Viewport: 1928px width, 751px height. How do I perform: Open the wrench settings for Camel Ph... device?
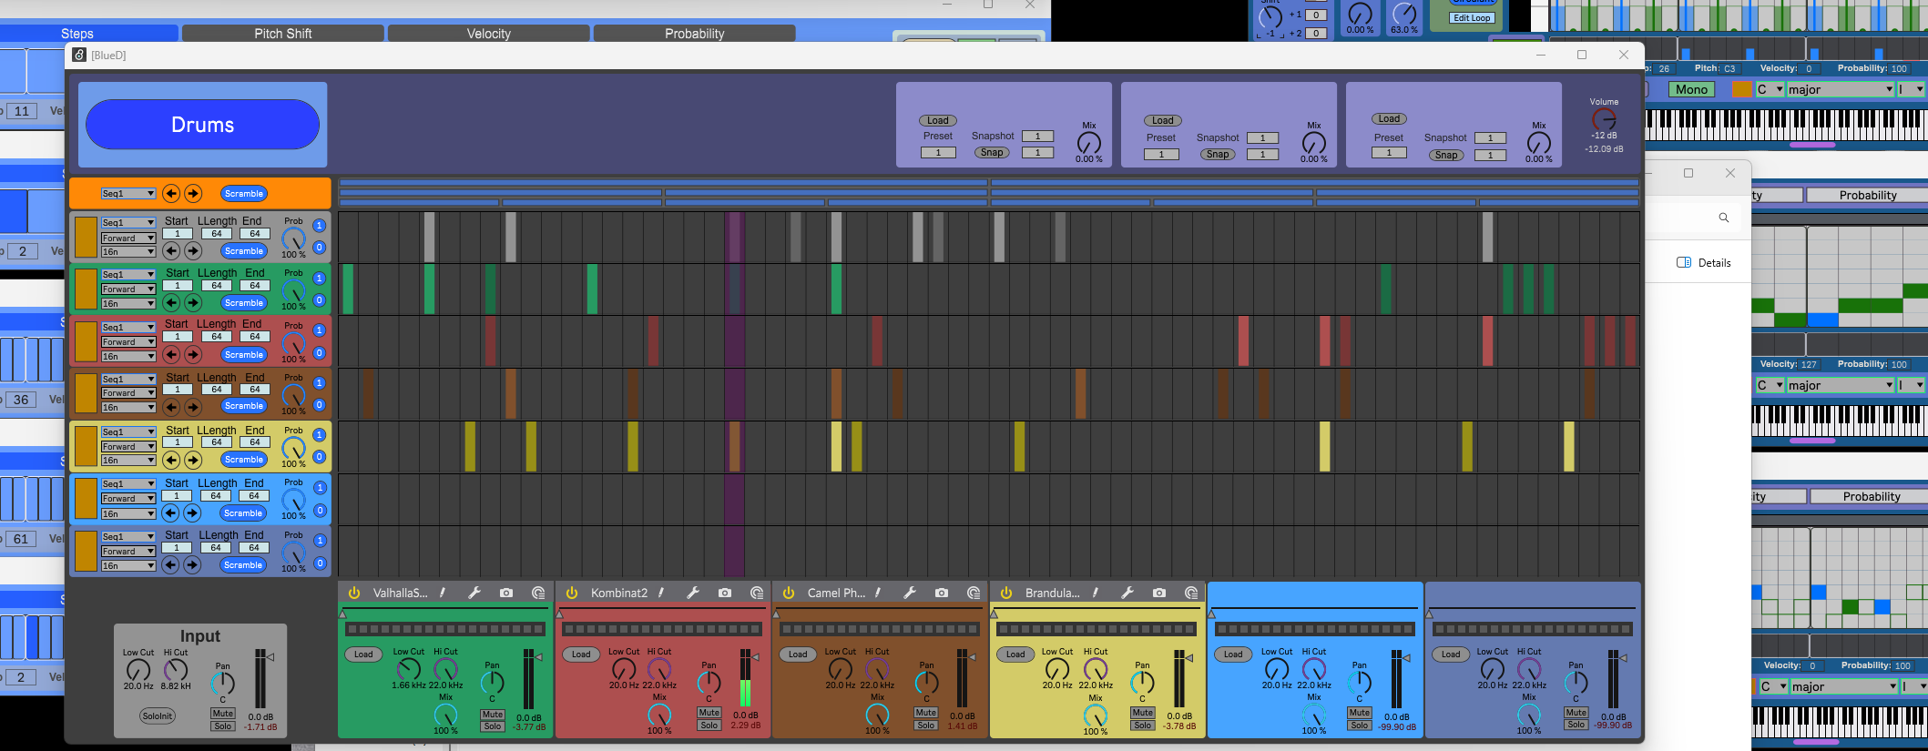click(910, 593)
